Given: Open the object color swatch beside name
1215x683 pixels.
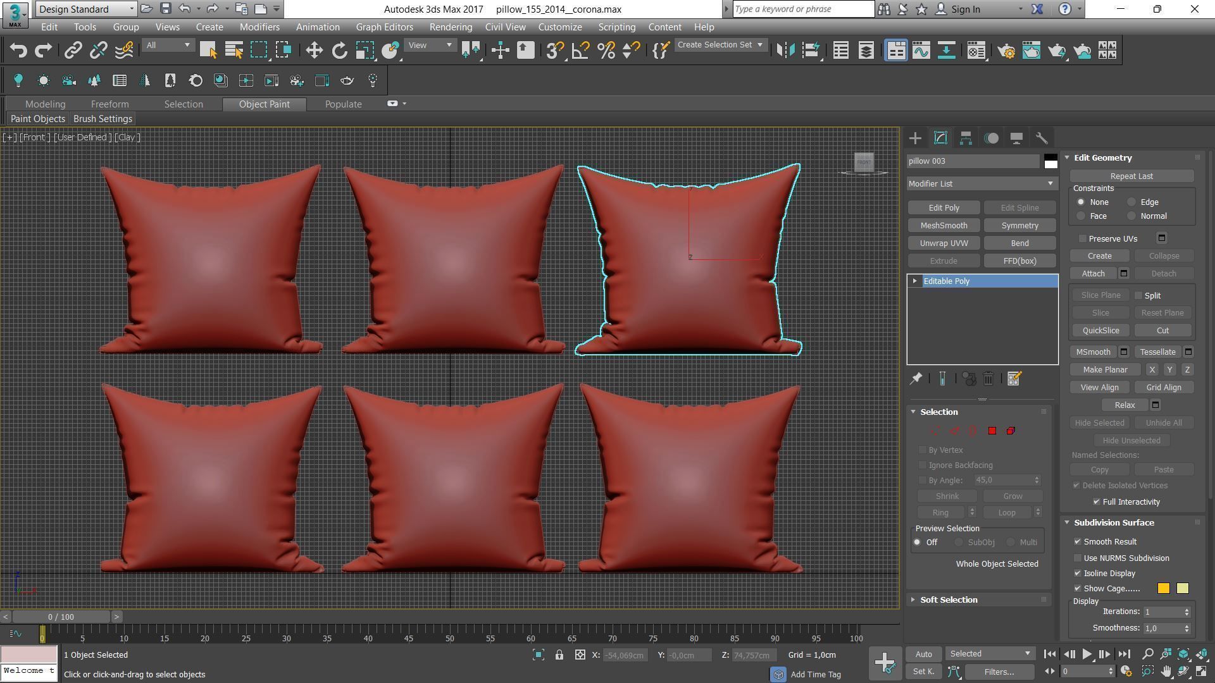Looking at the screenshot, I should [1050, 161].
